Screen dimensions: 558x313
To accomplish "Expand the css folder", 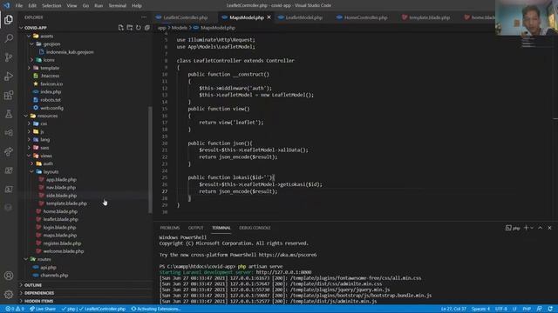I will [x=29, y=123].
